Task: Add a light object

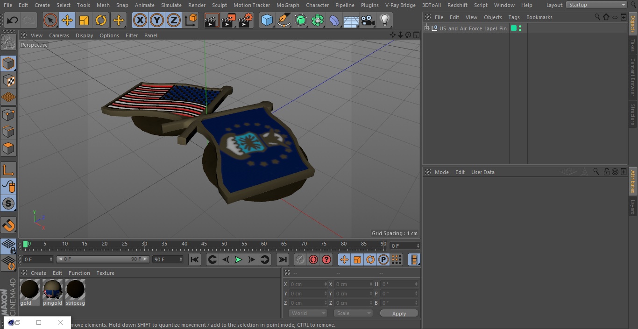Action: [384, 20]
